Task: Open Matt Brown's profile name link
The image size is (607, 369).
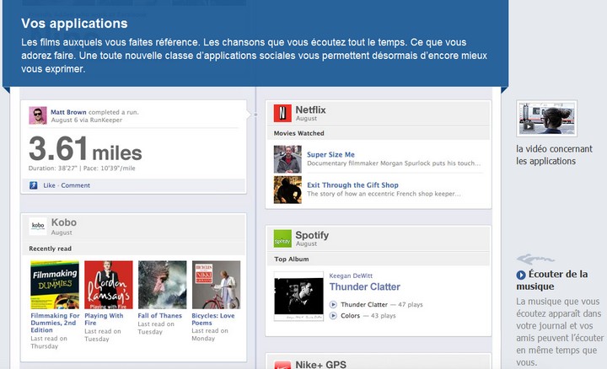Action: click(x=68, y=112)
